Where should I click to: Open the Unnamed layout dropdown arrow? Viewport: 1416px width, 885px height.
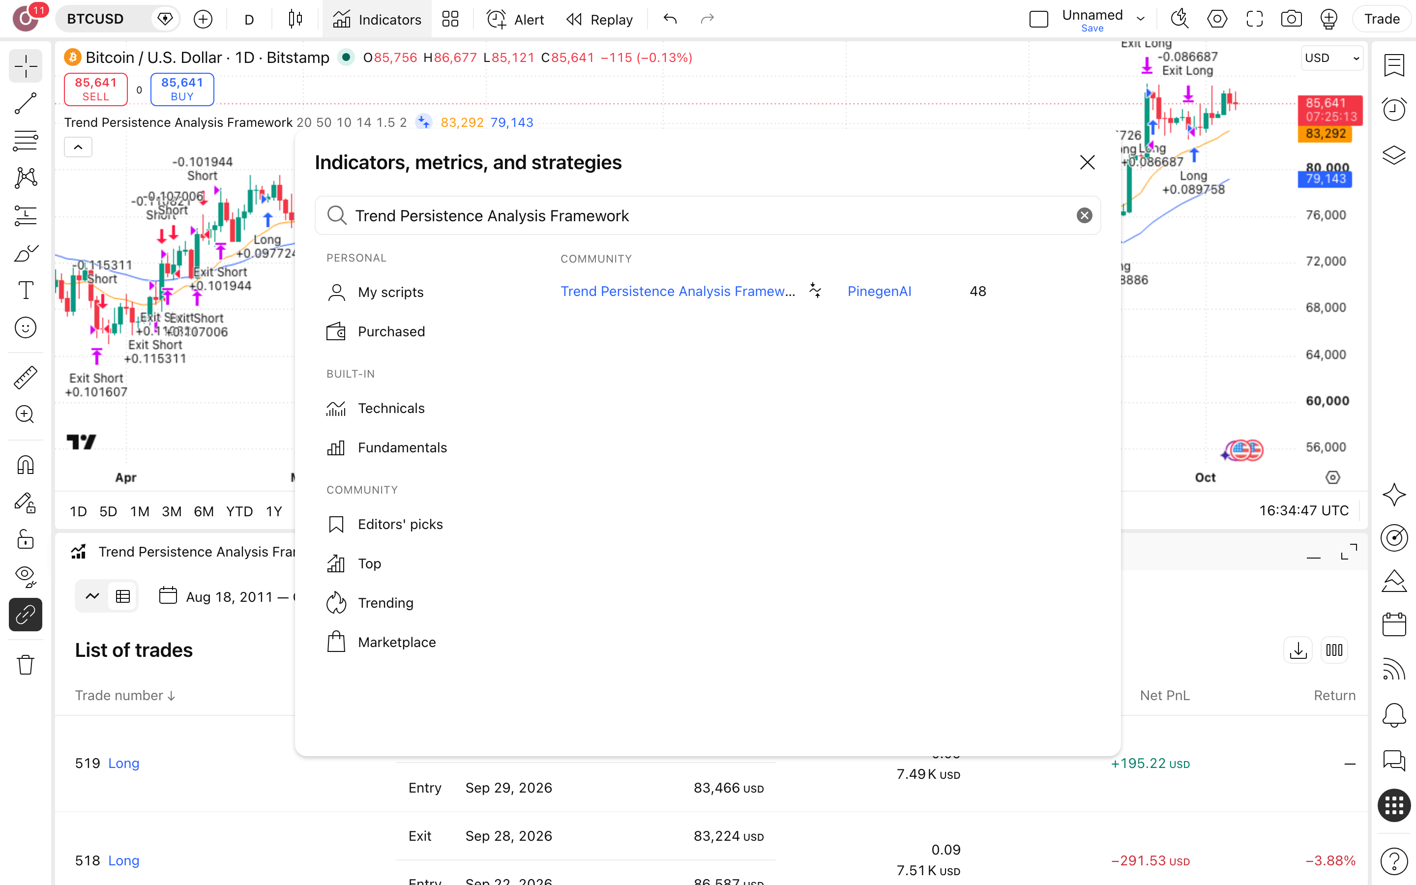point(1140,19)
